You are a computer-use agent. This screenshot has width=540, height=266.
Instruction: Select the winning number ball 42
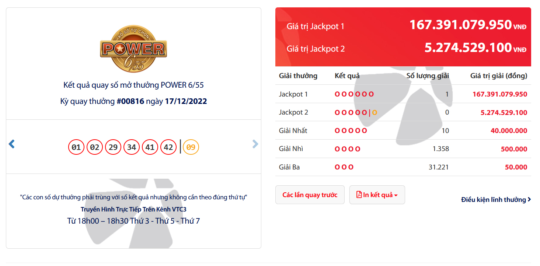[168, 147]
